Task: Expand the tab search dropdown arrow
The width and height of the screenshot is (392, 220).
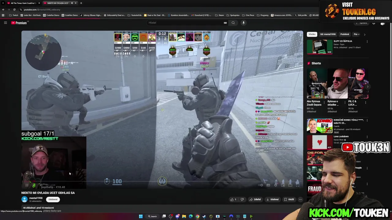Action: pyautogui.click(x=3, y=3)
